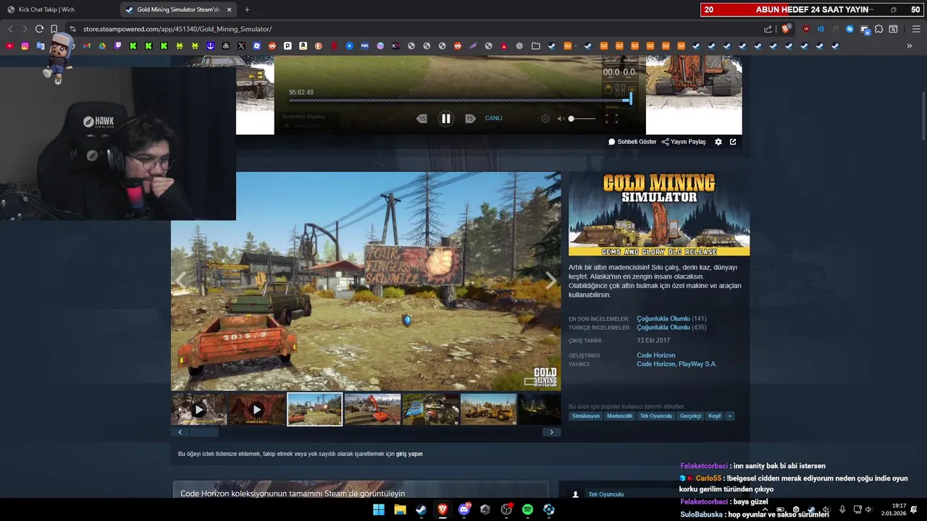Open Discord from taskbar
This screenshot has width=927, height=521.
pos(464,509)
